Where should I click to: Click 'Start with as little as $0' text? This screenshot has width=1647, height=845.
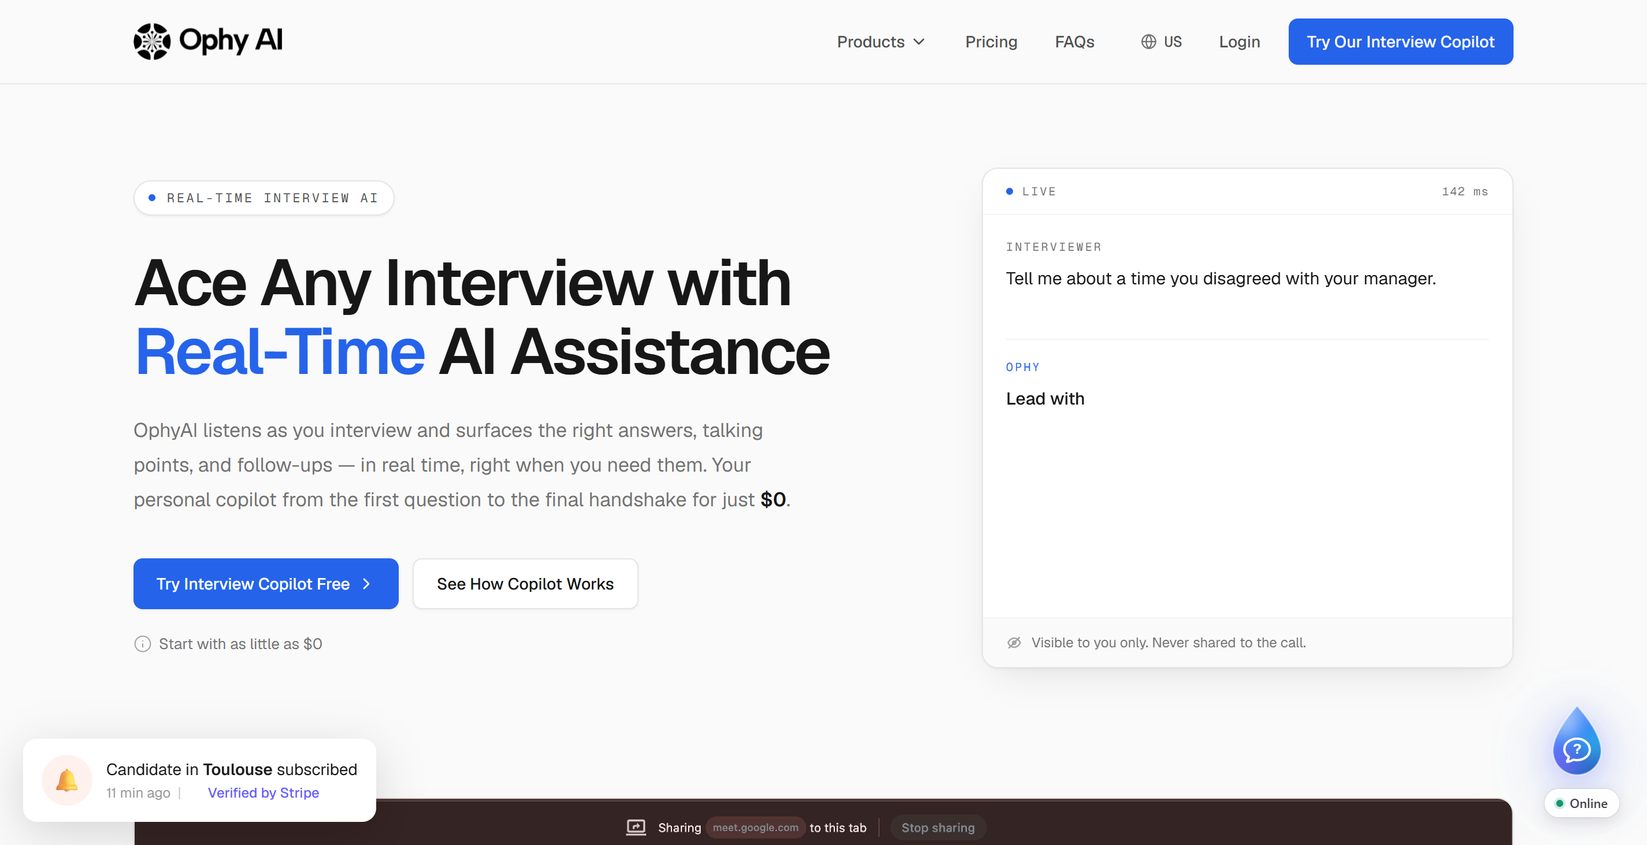pyautogui.click(x=240, y=643)
